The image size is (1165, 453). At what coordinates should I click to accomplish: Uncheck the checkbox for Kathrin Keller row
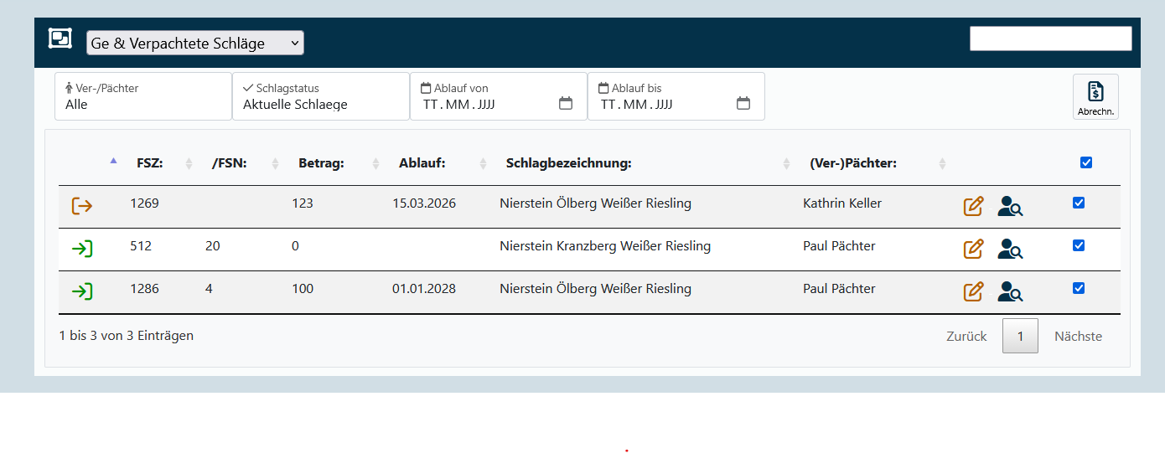click(1079, 203)
